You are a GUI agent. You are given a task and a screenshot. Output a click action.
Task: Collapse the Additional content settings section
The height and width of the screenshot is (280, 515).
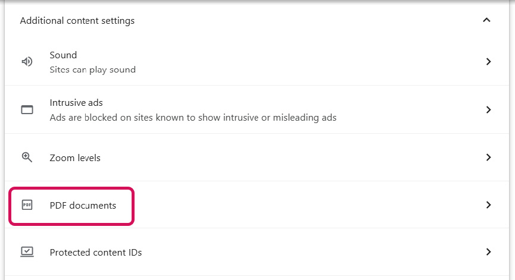(486, 20)
